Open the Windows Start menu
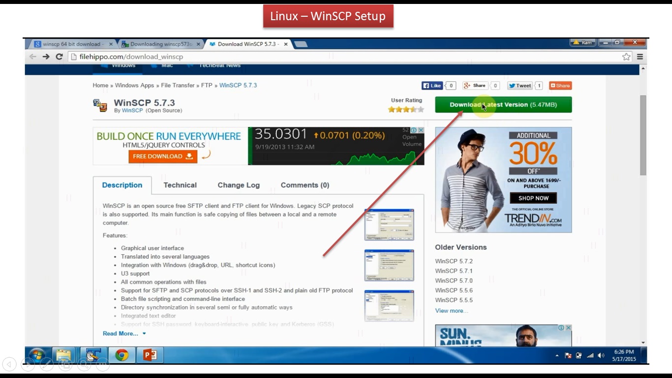 tap(37, 355)
